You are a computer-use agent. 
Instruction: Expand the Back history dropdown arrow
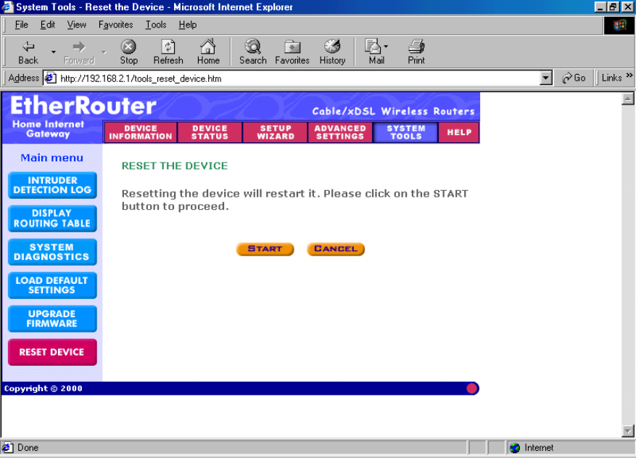click(53, 52)
